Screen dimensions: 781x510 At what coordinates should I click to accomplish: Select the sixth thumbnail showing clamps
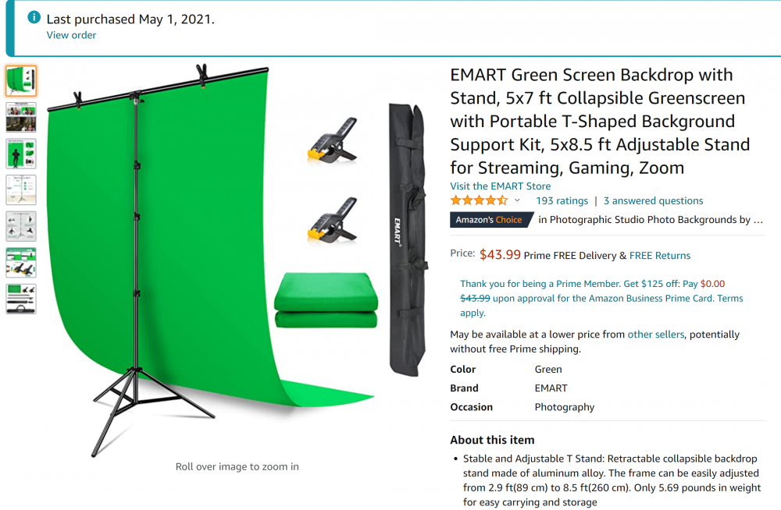pos(21,263)
